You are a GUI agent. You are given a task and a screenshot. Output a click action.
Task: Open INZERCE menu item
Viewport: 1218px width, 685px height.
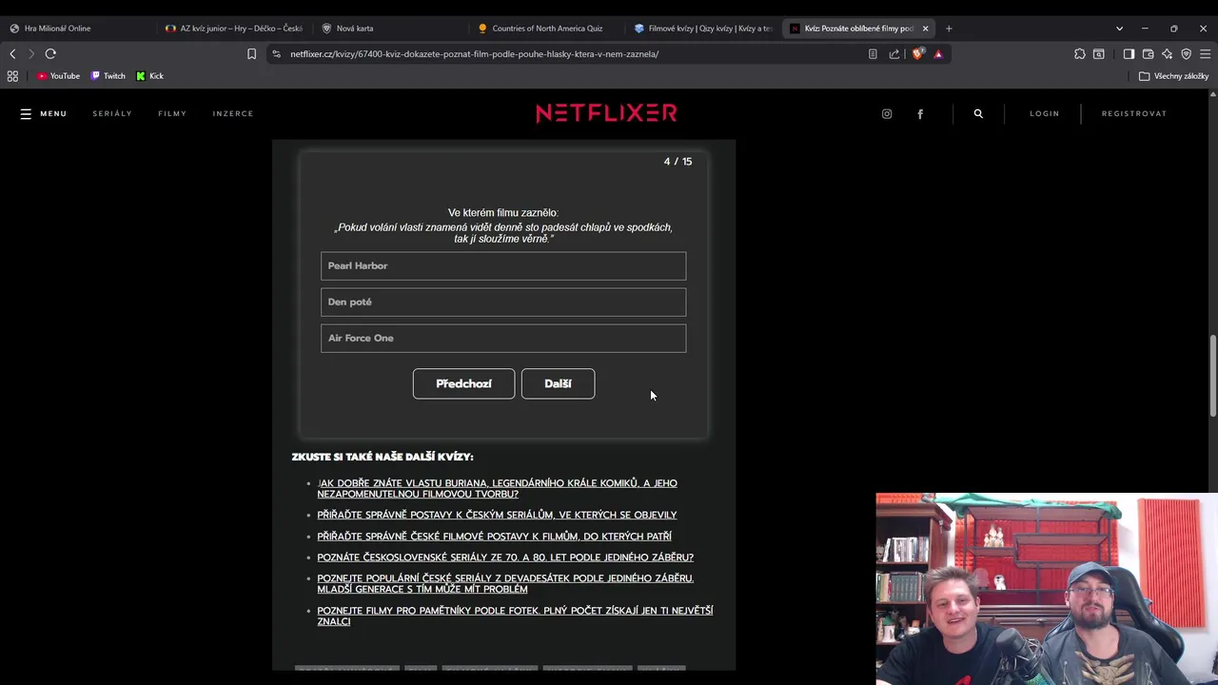233,113
